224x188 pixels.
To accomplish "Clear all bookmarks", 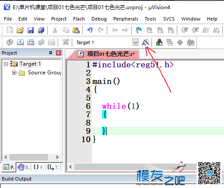I will 171,30.
